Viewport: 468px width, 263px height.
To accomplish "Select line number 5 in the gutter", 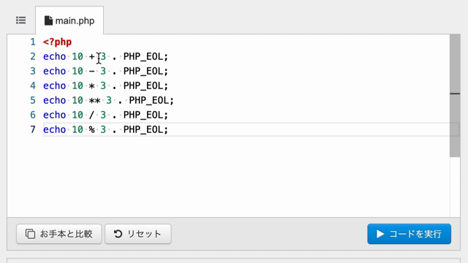I will (x=32, y=101).
